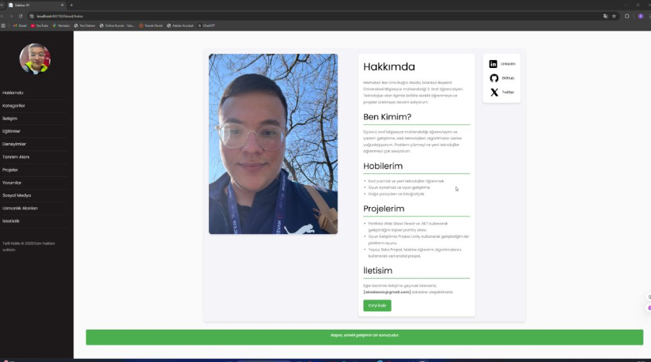Open the Online Kurslar bookmark
Image resolution: width=651 pixels, height=362 pixels.
(116, 26)
